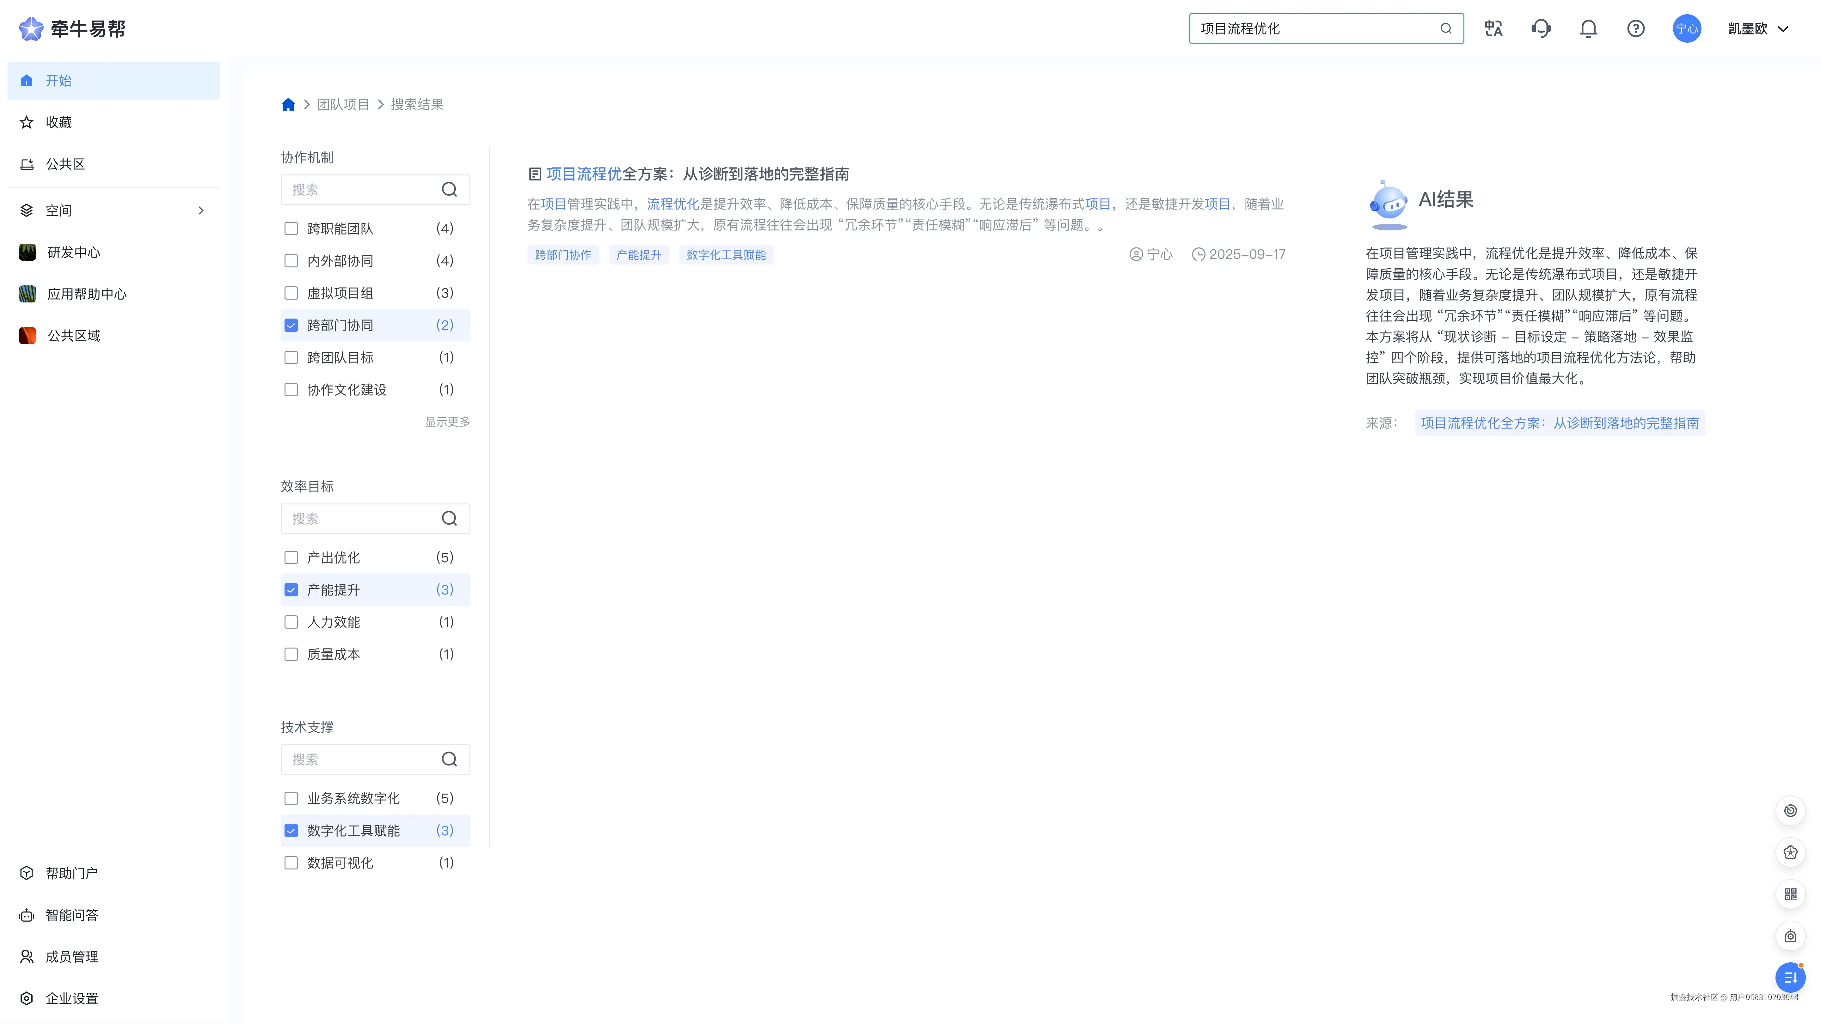This screenshot has height=1024, width=1821.
Task: Click the 团队项目 breadcrumb
Action: pos(343,105)
